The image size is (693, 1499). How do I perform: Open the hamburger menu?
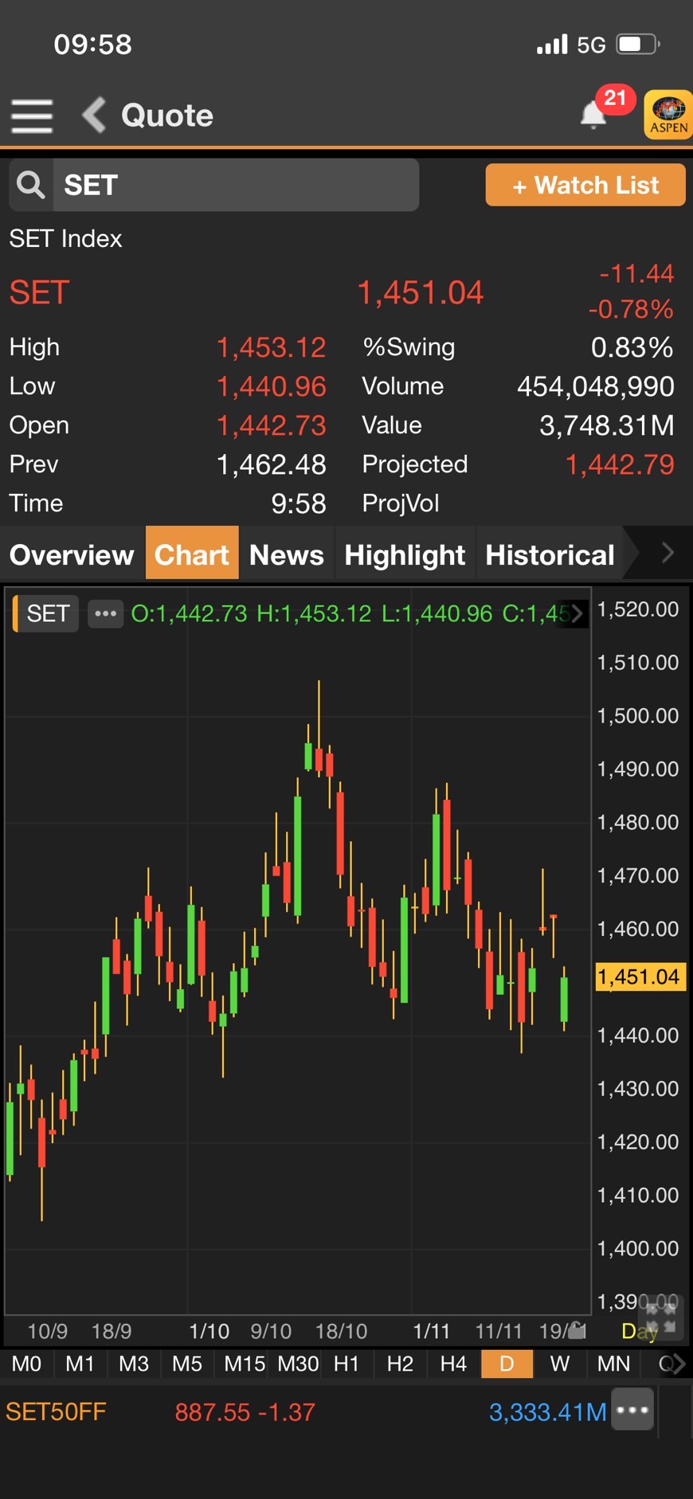(32, 116)
